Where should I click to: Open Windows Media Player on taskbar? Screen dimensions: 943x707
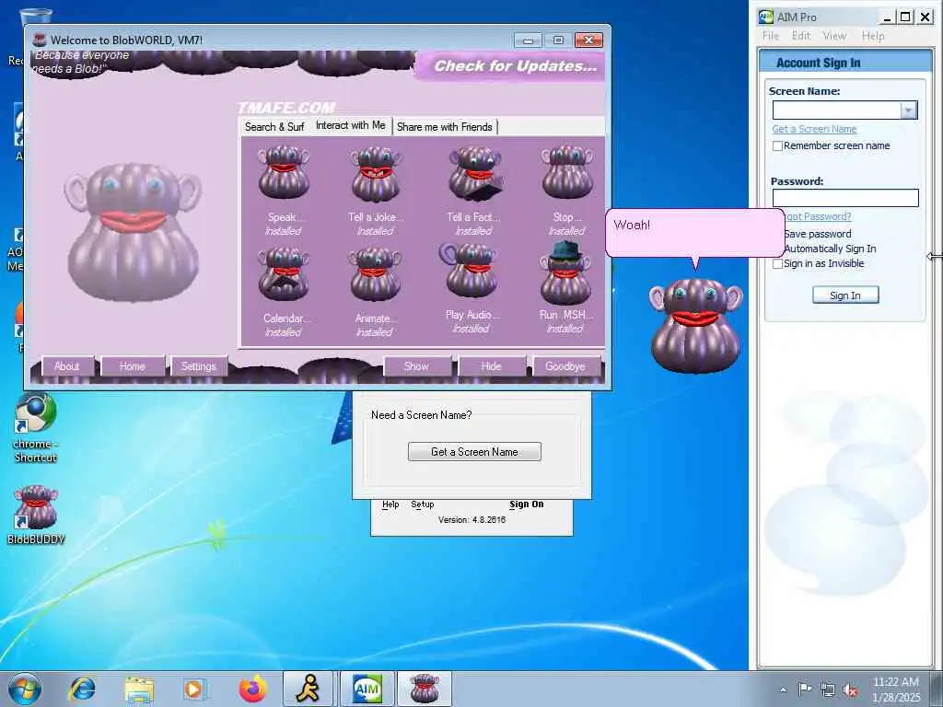[x=194, y=689]
